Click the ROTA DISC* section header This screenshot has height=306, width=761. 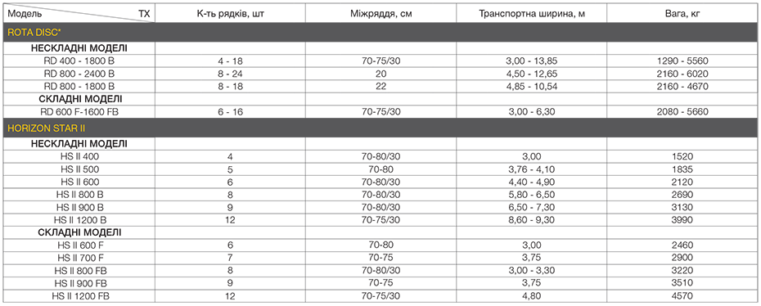[380, 32]
